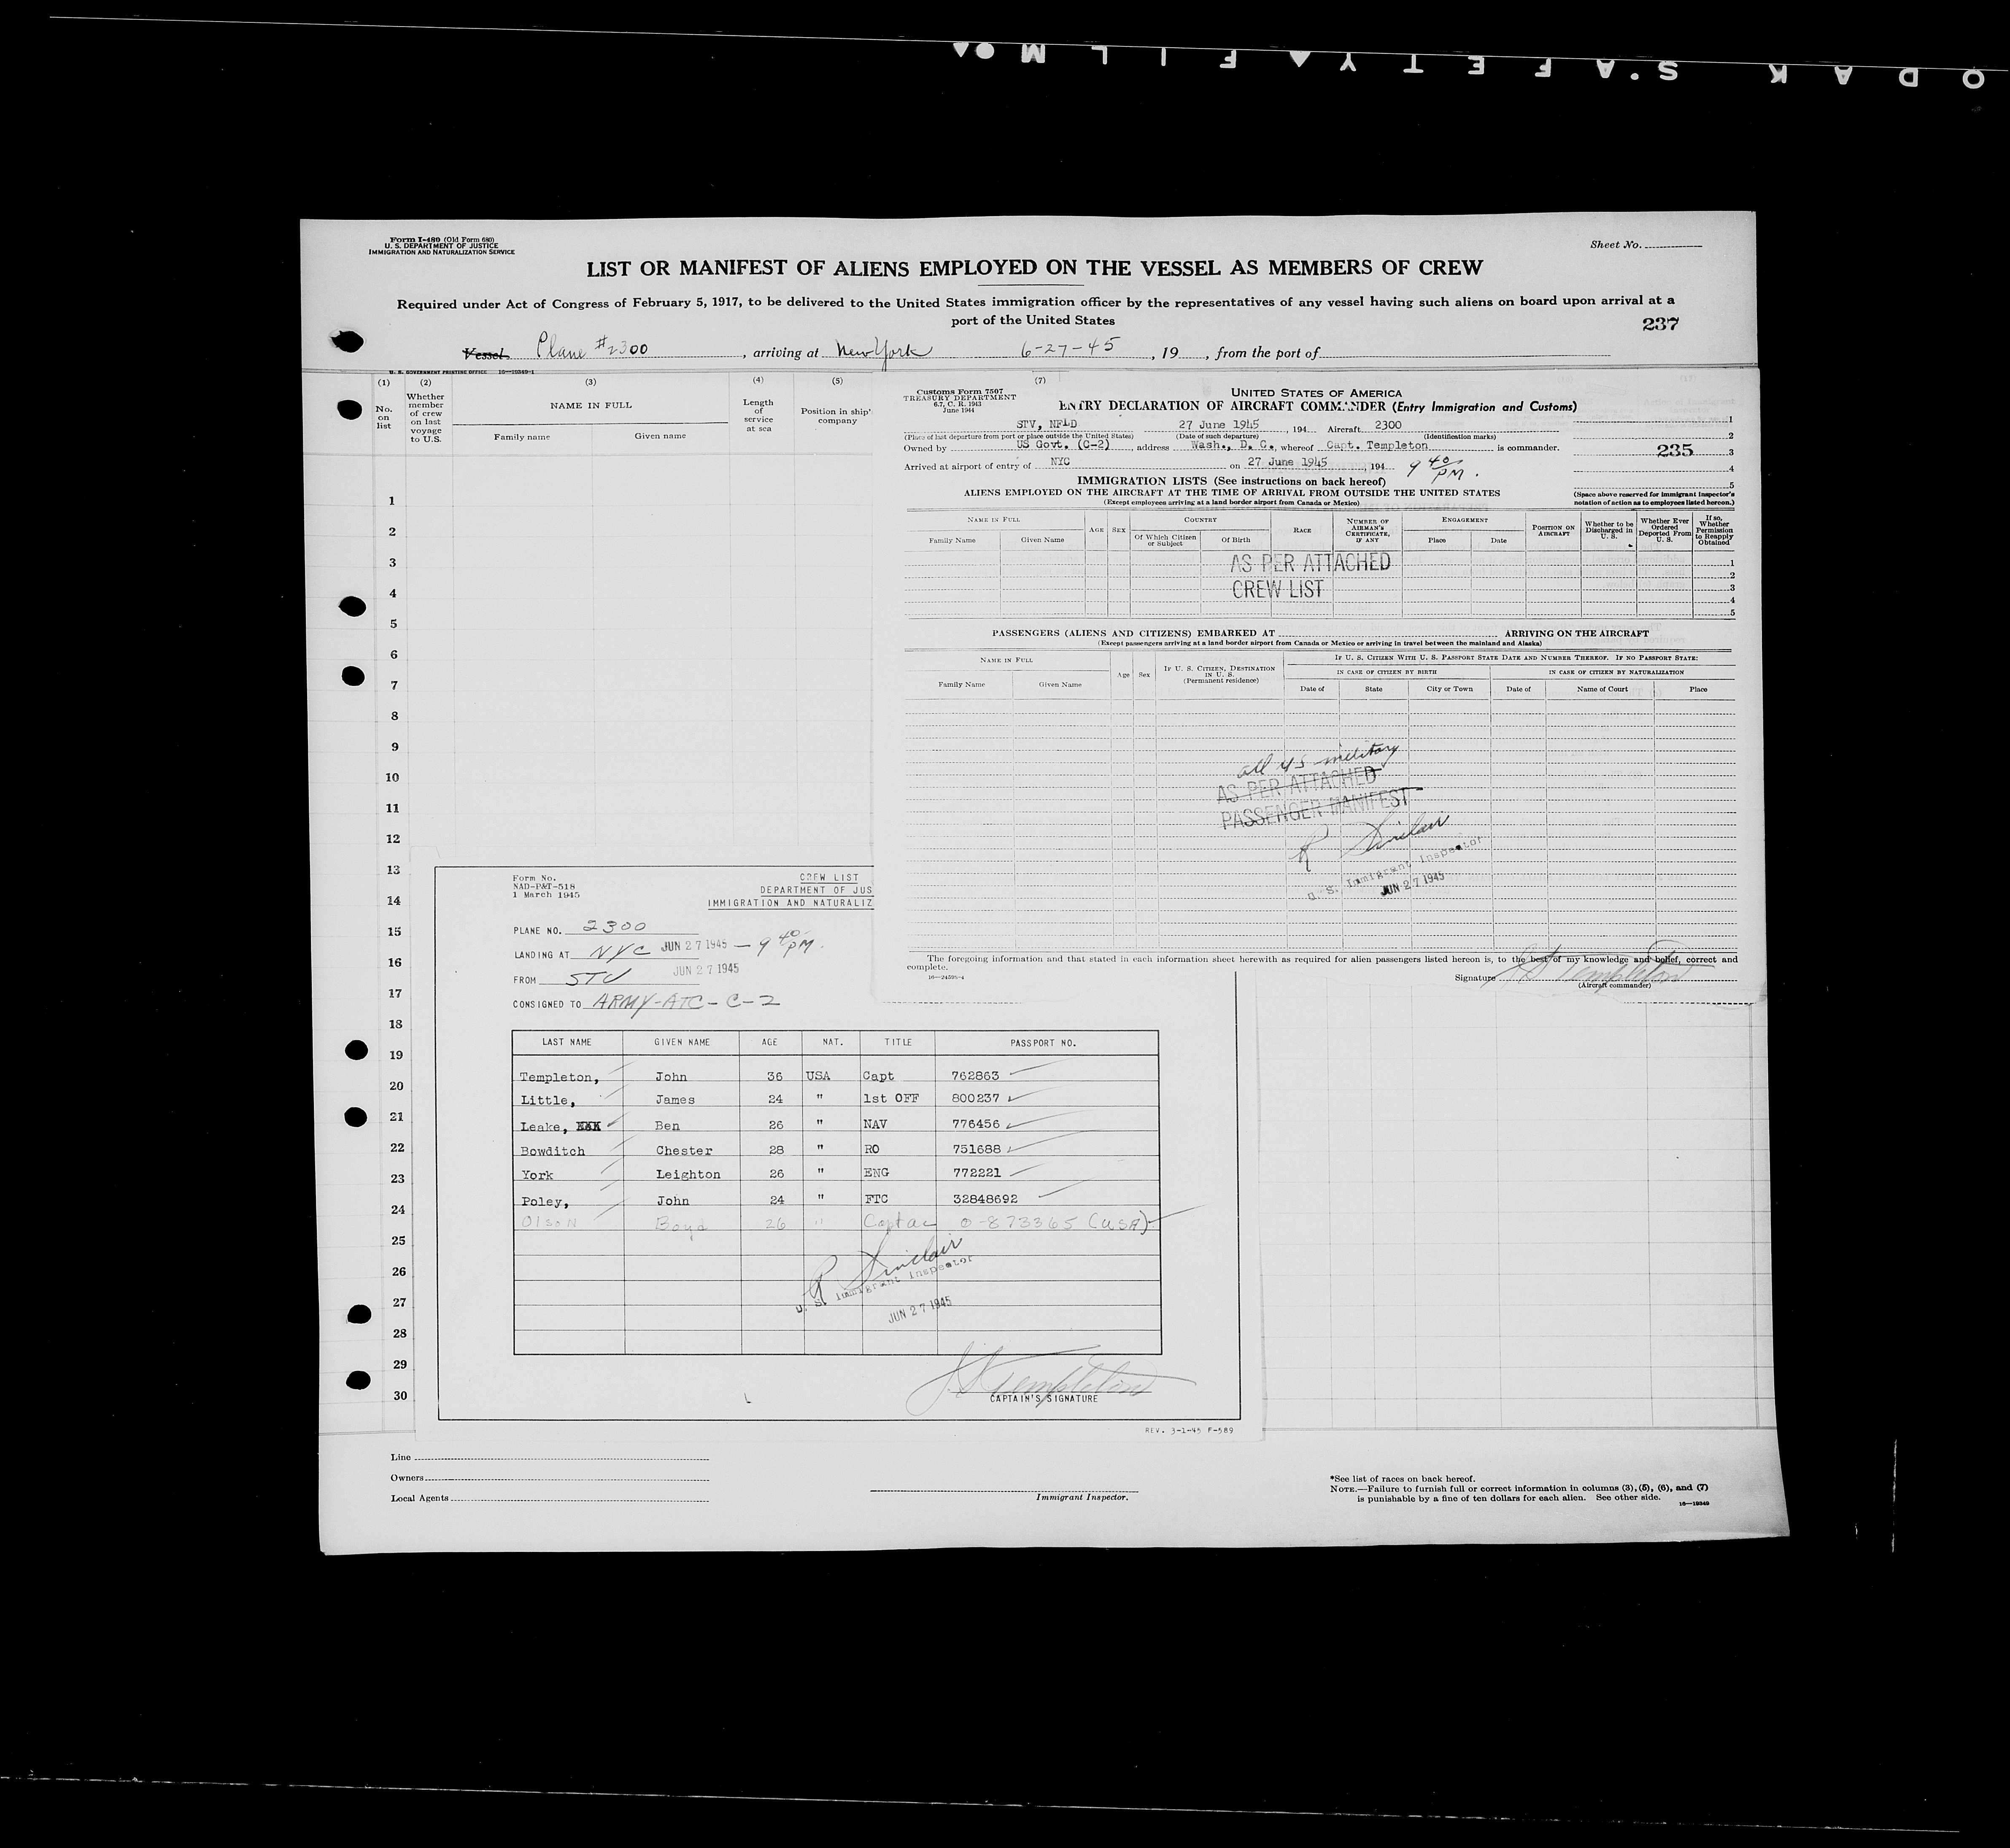2010x1848 pixels.
Task: Click 'PASSENGERS (ALIENS AND CITIZENS) EMBARKED AT' heading
Action: tap(1133, 633)
